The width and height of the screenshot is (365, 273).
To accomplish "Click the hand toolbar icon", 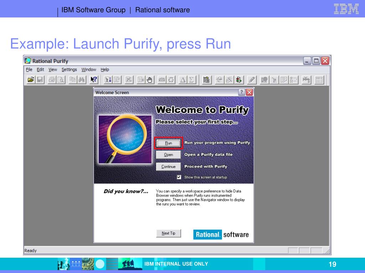I will coord(149,80).
